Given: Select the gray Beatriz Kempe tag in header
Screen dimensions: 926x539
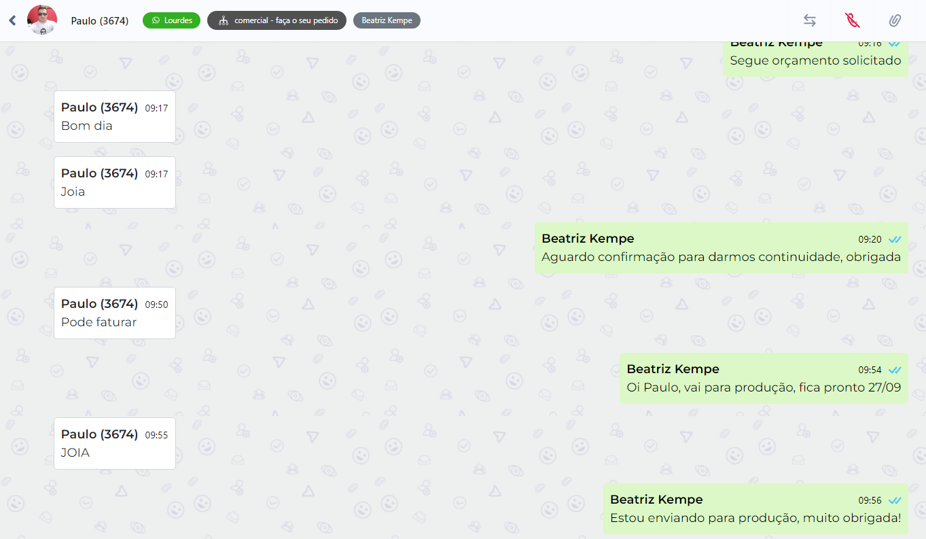Looking at the screenshot, I should [x=387, y=20].
